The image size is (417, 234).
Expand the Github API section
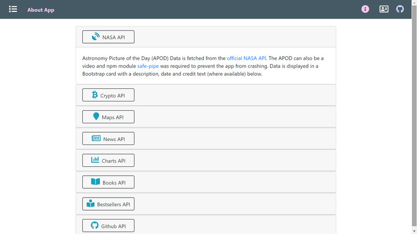tap(108, 226)
